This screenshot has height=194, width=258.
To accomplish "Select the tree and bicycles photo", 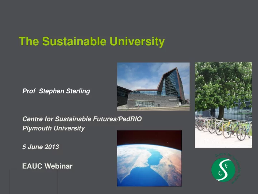I will [223, 105].
